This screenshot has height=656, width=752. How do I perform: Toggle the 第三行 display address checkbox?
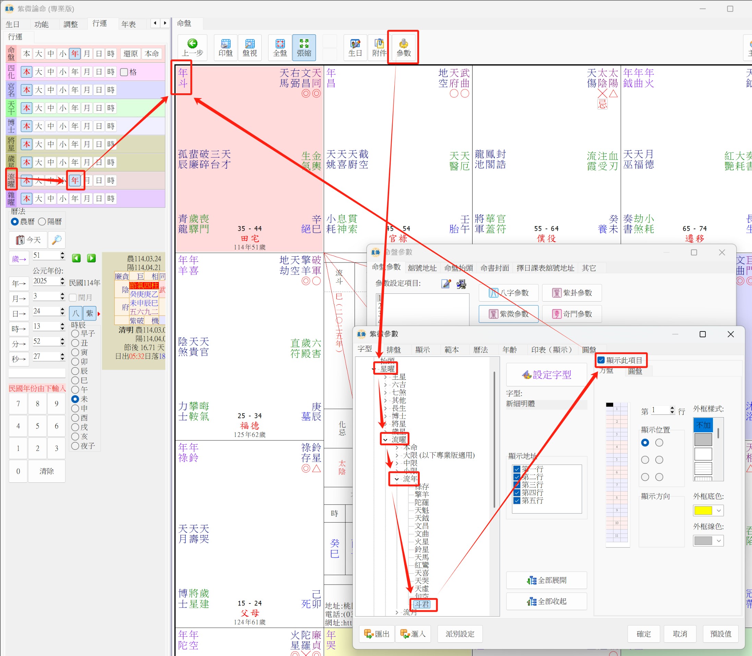[x=517, y=485]
